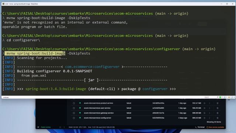Open more-actions menu for gateway-service row
The image size is (236, 133).
(x=209, y=113)
